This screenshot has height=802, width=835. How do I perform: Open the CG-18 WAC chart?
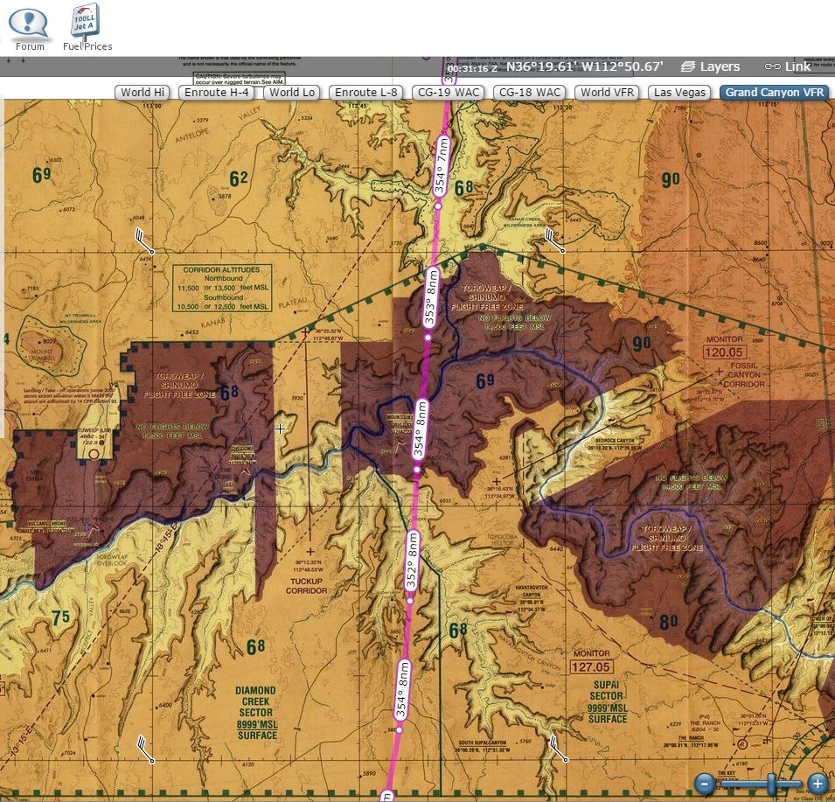(x=529, y=92)
